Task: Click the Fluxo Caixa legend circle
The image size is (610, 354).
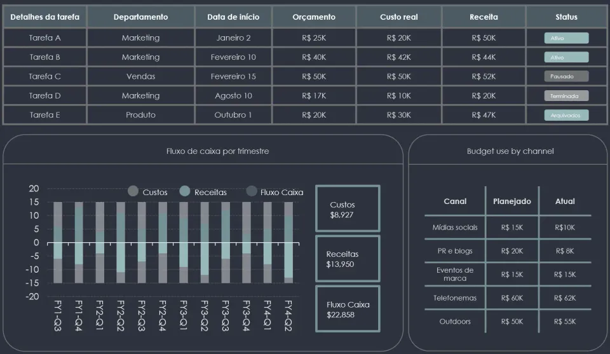Action: tap(252, 191)
